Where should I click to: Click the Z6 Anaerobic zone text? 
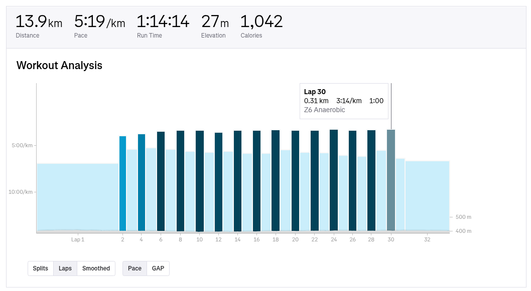pyautogui.click(x=324, y=110)
